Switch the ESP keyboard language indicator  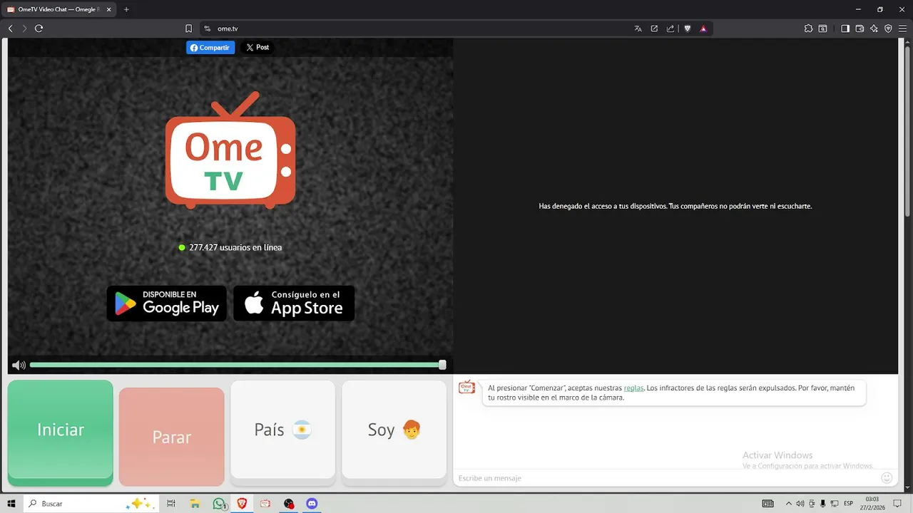point(849,503)
